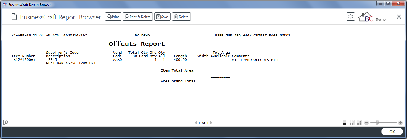Zoom out with minus icon

367,123
